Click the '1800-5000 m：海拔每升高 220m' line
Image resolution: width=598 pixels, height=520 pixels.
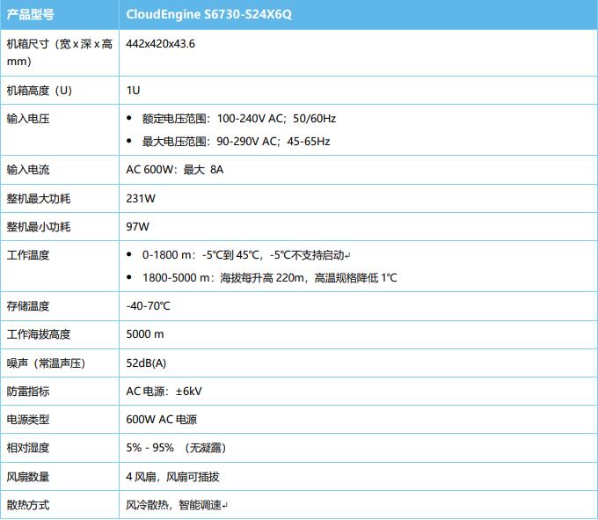click(x=270, y=278)
